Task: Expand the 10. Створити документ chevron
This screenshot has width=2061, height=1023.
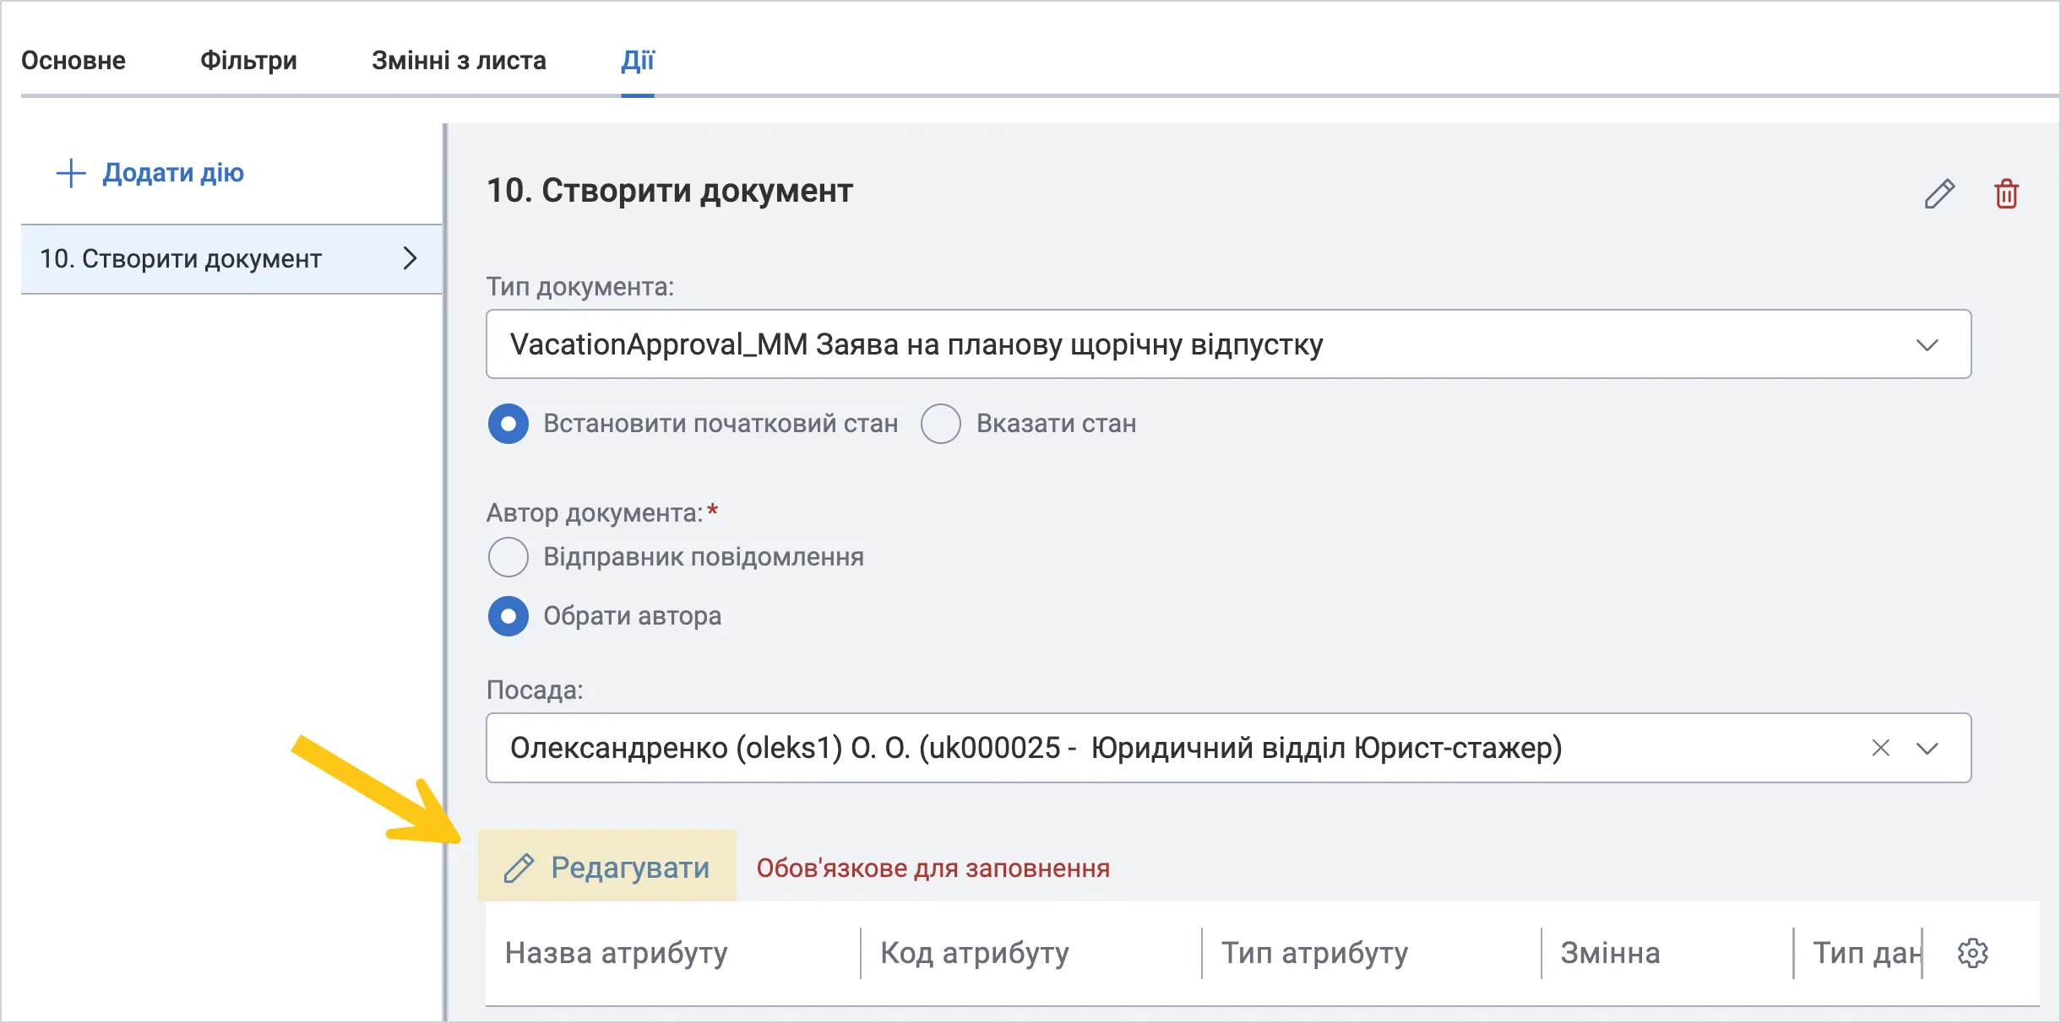Action: (x=410, y=258)
